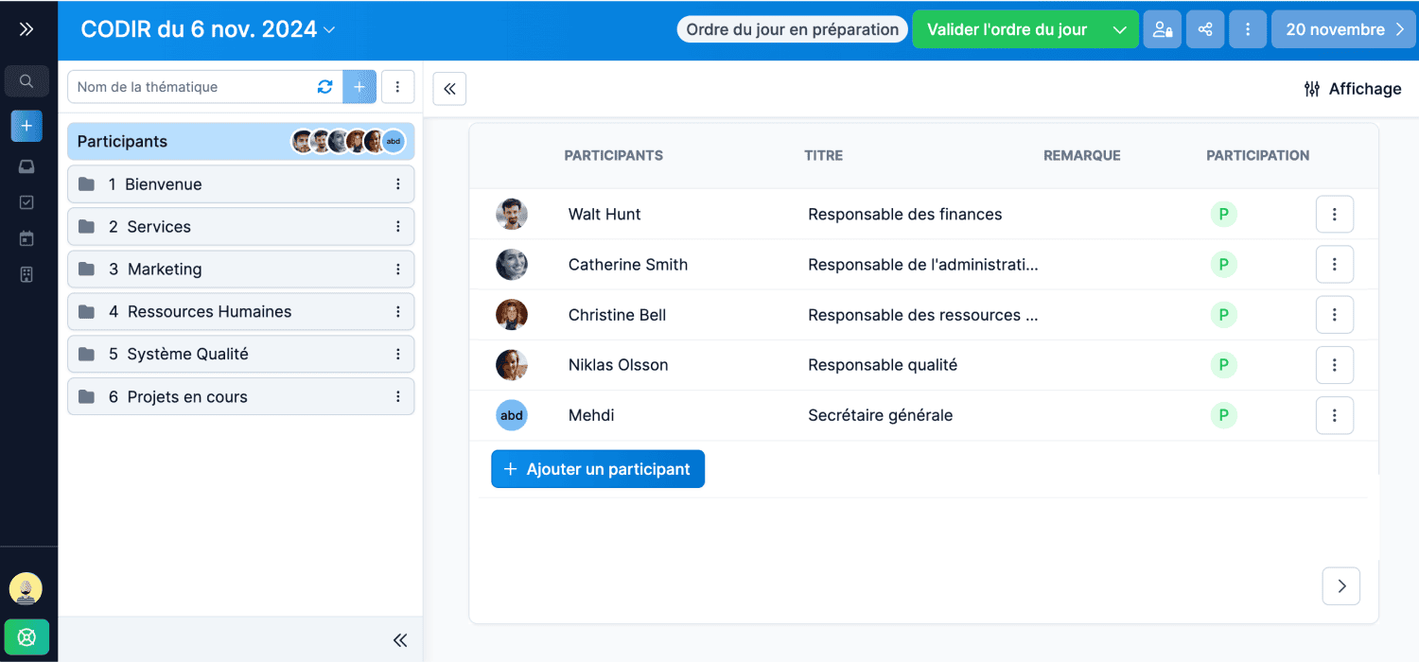Click the blue plus icon in sidebar
The height and width of the screenshot is (662, 1419).
click(x=26, y=126)
